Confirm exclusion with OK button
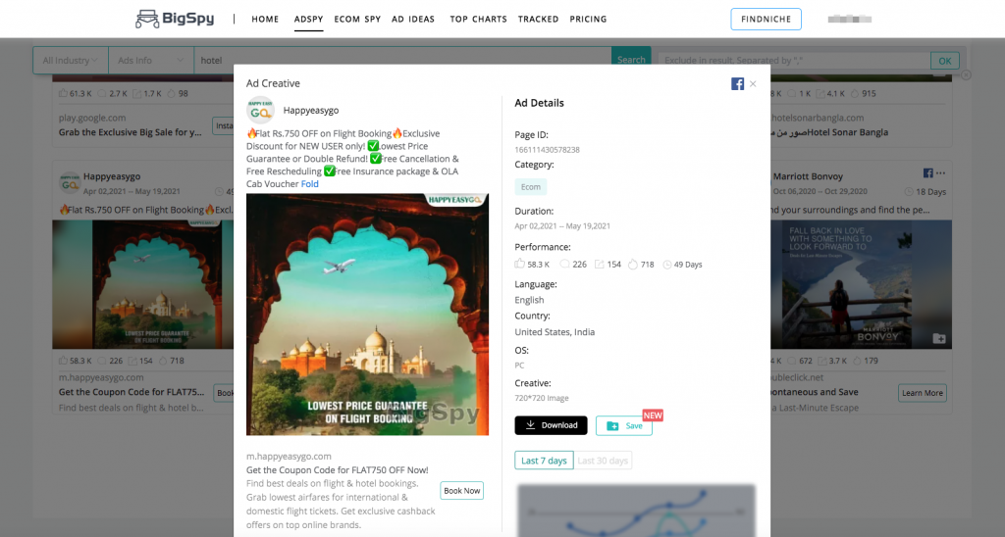Image resolution: width=1005 pixels, height=537 pixels. 945,61
